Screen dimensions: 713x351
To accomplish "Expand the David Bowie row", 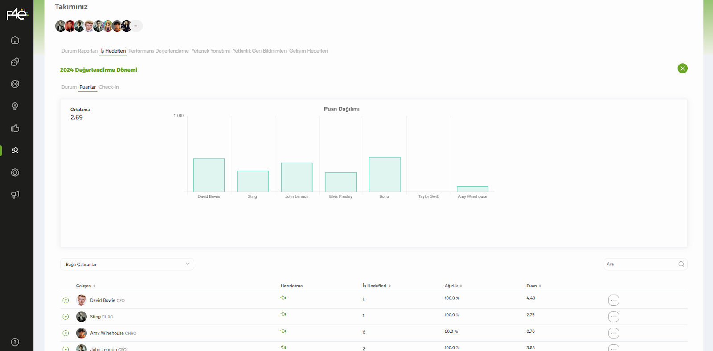I will pos(66,300).
